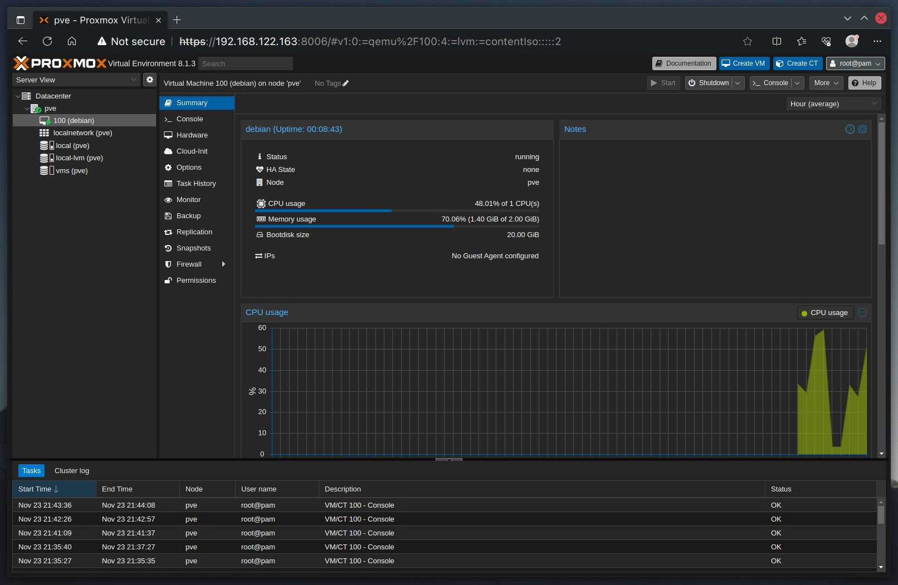Click the Memory usage progress bar
This screenshot has width=898, height=585.
coord(397,227)
